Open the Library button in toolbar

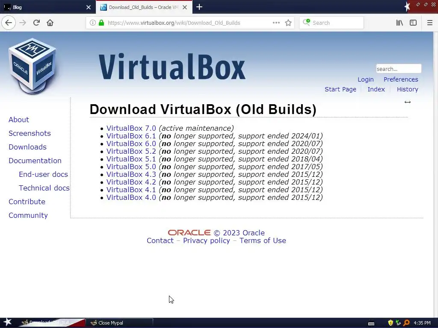pyautogui.click(x=400, y=23)
